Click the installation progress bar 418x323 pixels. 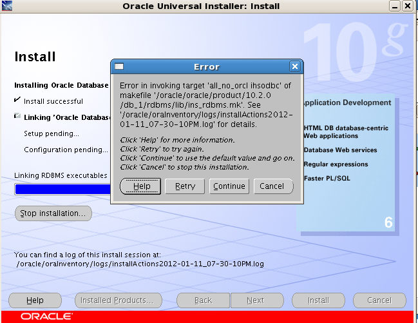tap(62, 190)
